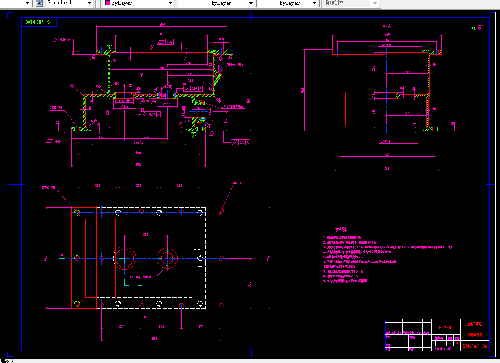Select the 748 top dimension in section A-A
Screen dimensions: 500x363
coord(387,34)
